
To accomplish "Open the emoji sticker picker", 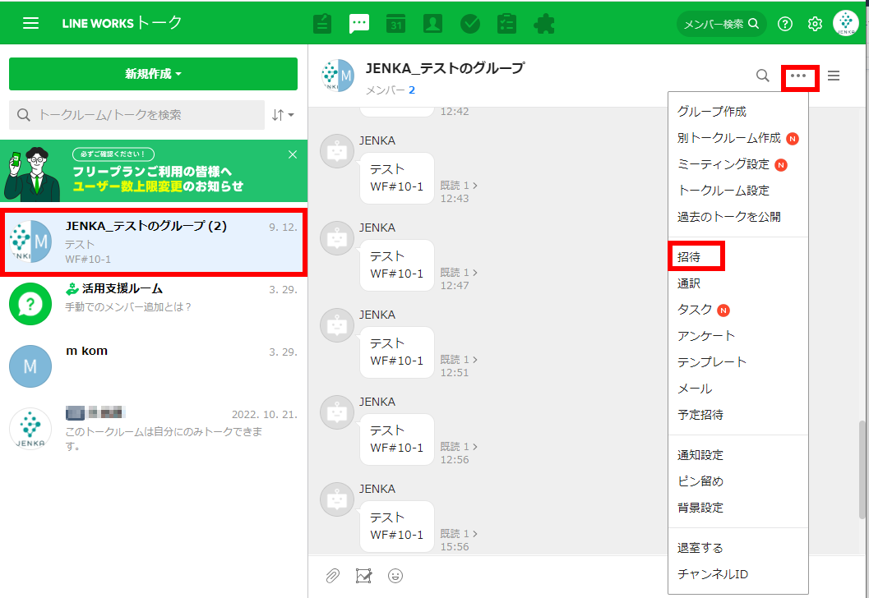I will click(x=395, y=576).
